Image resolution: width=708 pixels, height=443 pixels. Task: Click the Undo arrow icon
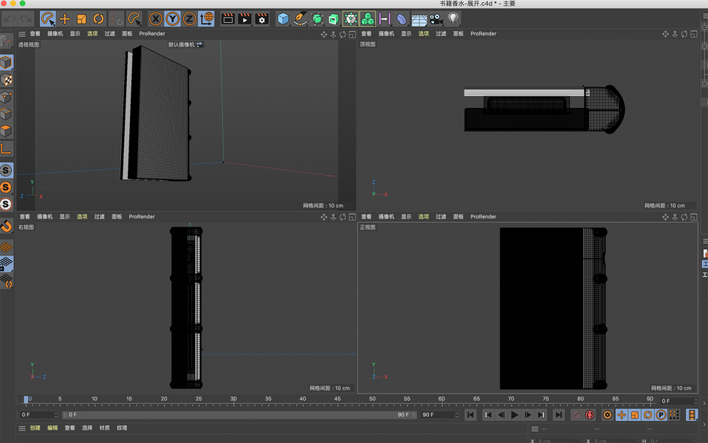(10, 19)
